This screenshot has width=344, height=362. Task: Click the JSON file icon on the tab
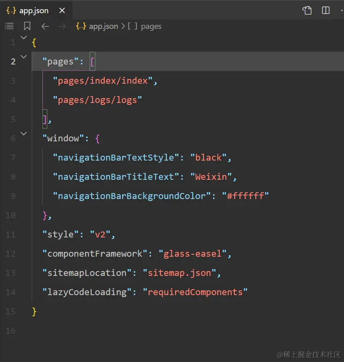pyautogui.click(x=11, y=10)
